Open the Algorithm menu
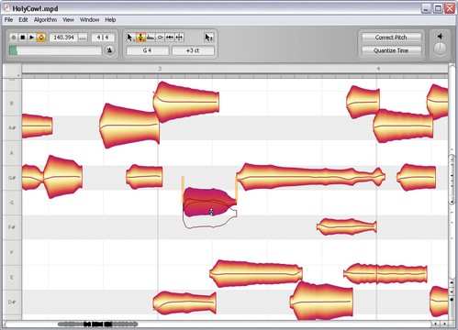Viewport: 458px width, 330px height. 45,20
